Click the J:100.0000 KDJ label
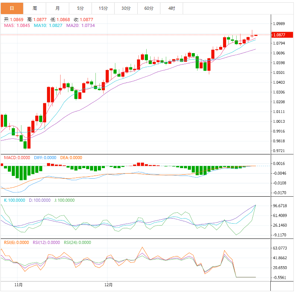The image size is (295, 294). click(65, 200)
